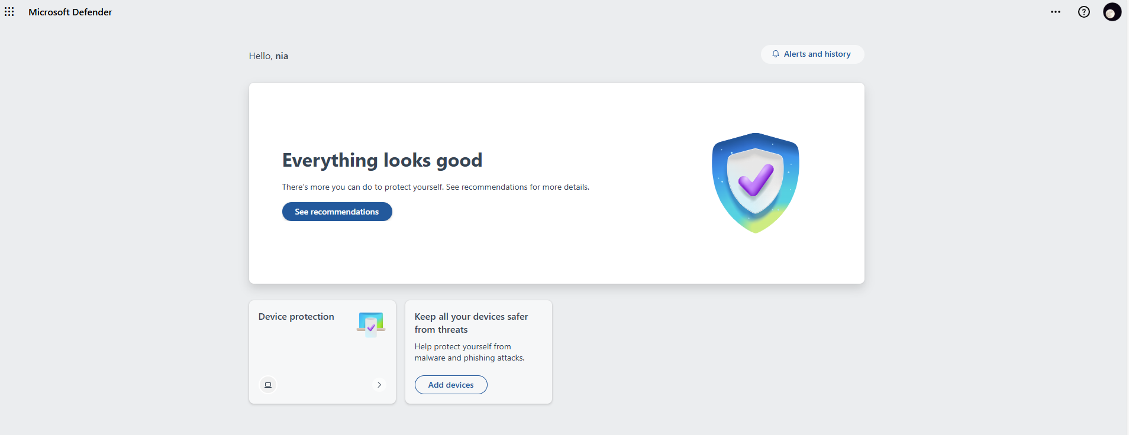The image size is (1129, 435).
Task: Click the See recommendations button
Action: [337, 212]
